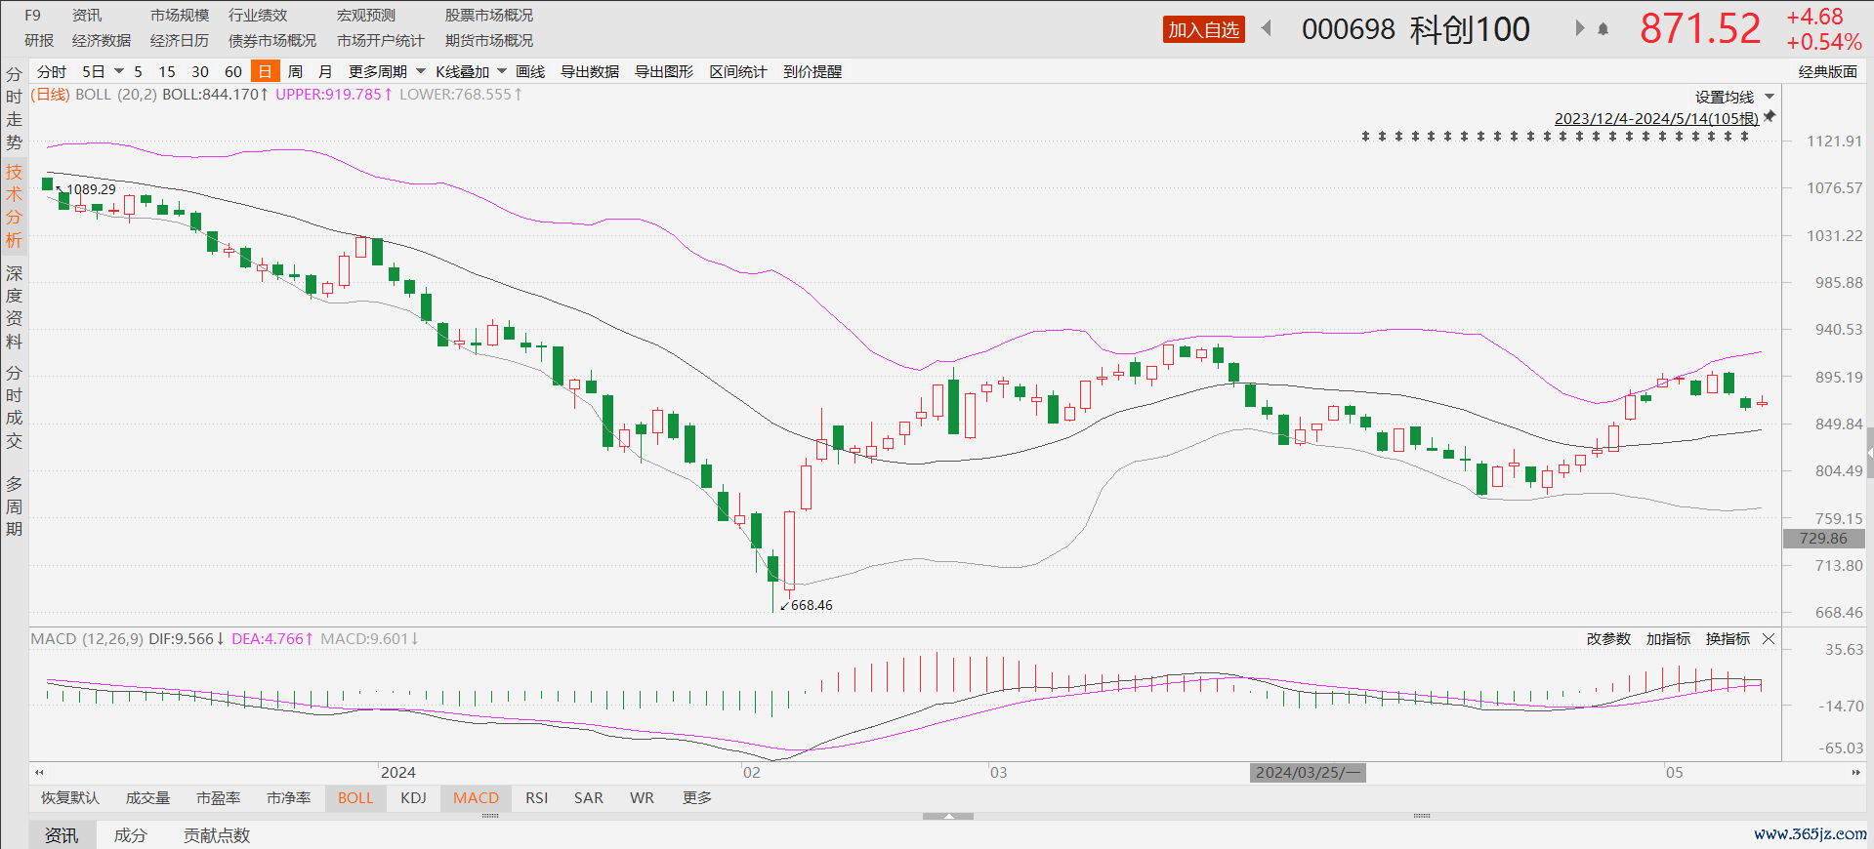Click the timeline scroll-left double arrow
The height and width of the screenshot is (849, 1874).
click(39, 772)
